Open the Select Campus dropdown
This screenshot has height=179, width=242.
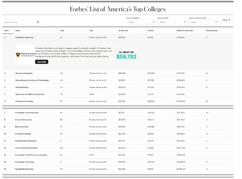[x=142, y=22]
